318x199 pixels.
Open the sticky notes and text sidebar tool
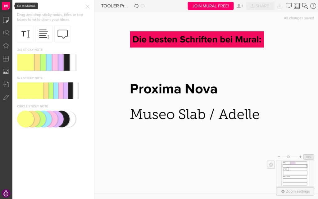6,20
